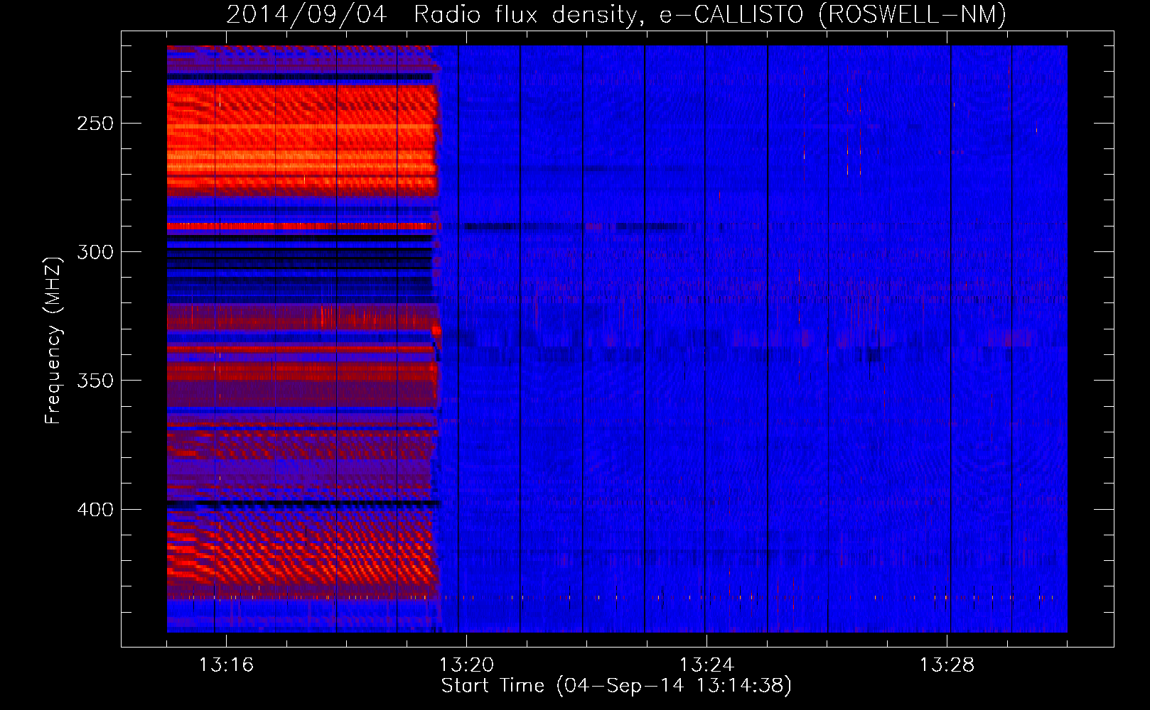
Task: Click the Start Time axis caption
Action: [616, 686]
